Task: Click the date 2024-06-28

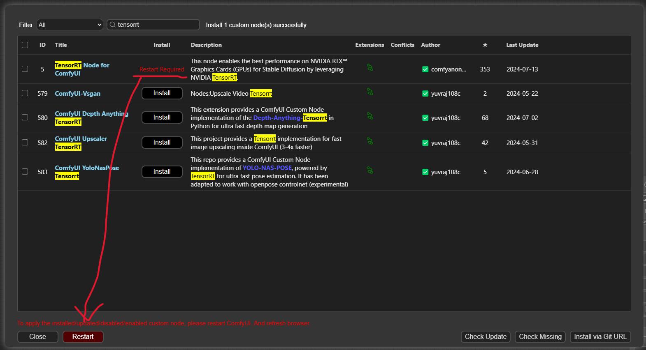Action: point(522,172)
